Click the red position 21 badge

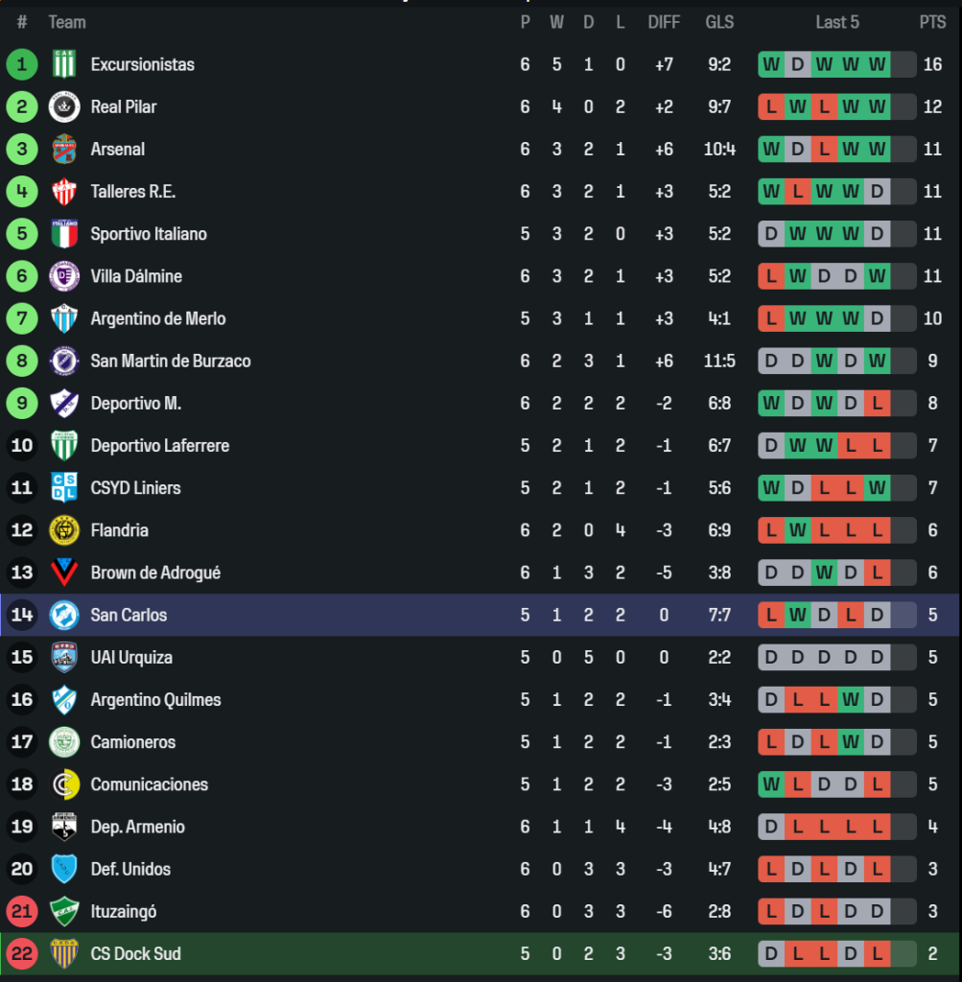22,911
